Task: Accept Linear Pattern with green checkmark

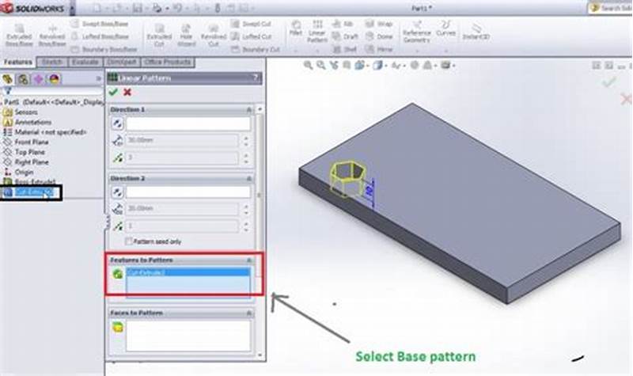Action: [113, 92]
